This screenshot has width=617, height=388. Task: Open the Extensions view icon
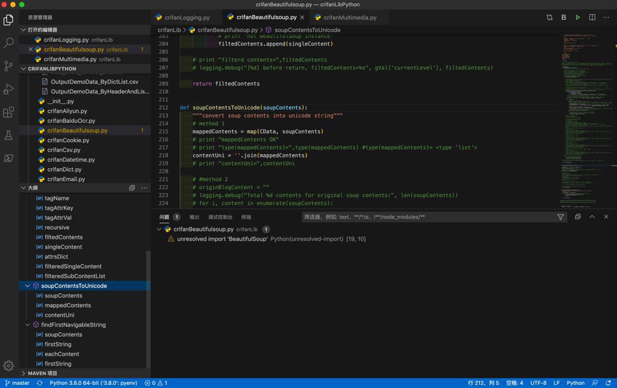(8, 112)
